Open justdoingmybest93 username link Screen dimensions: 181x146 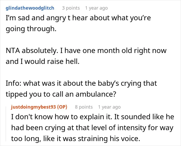pyautogui.click(x=33, y=107)
